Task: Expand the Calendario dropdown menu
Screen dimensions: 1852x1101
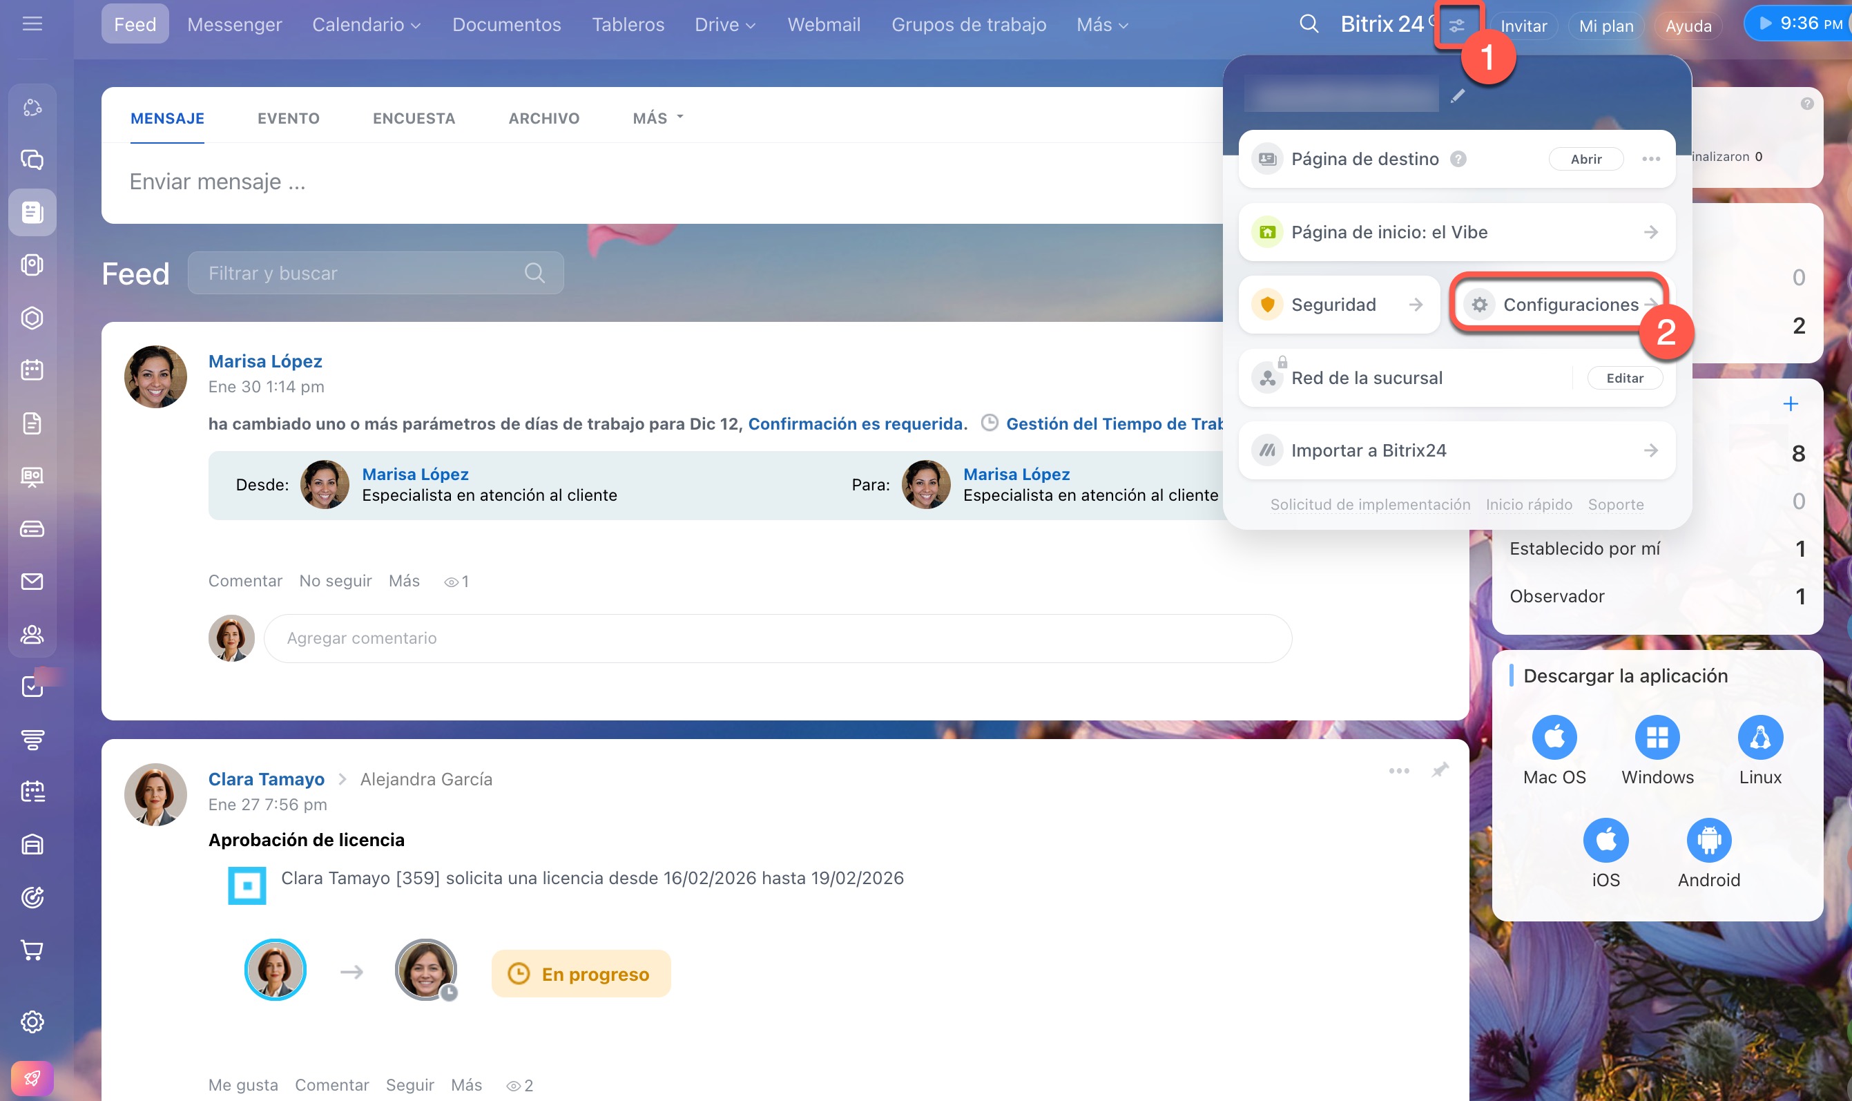Action: pos(367,26)
